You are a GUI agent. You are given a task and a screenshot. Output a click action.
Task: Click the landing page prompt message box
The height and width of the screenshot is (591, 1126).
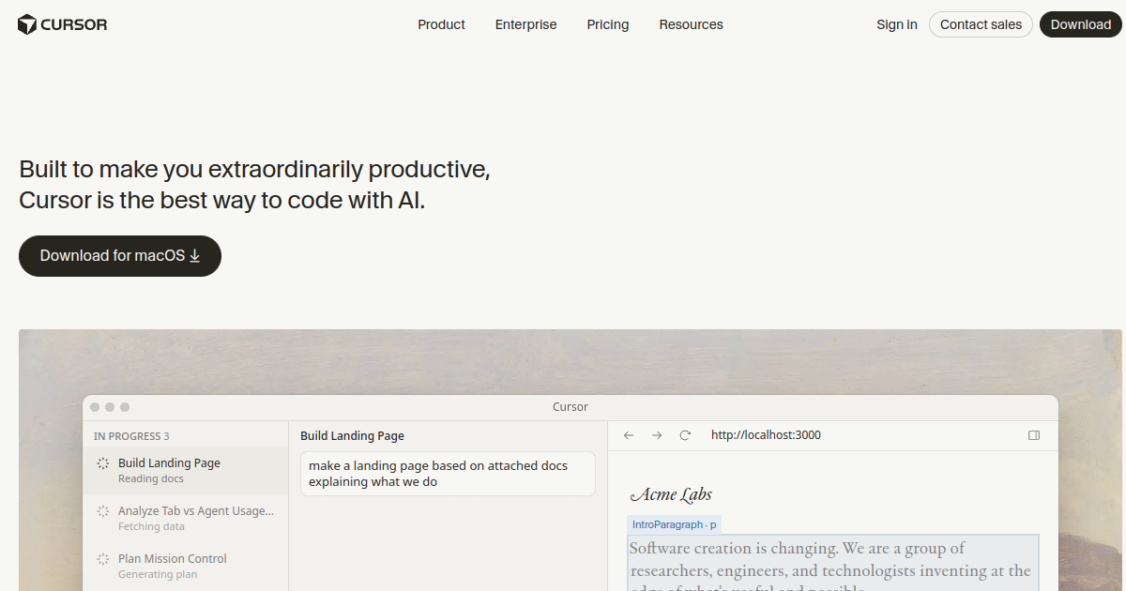point(448,474)
